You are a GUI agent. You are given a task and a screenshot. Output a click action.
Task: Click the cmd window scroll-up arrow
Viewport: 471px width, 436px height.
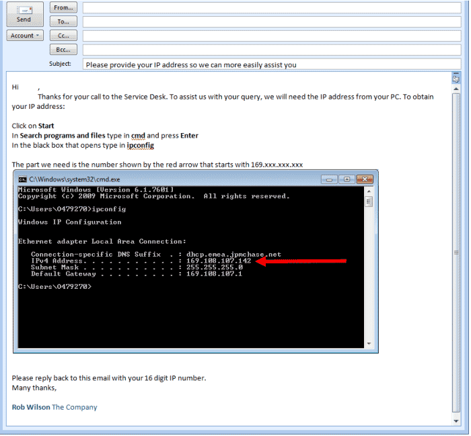point(369,191)
